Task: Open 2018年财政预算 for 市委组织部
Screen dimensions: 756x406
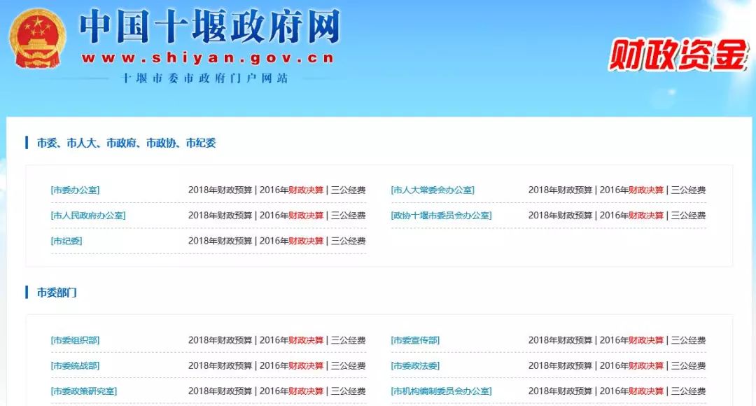Action: tap(220, 340)
